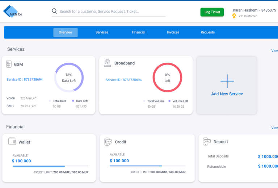Click the Total Deposits label
Image resolution: width=278 pixels, height=188 pixels.
(x=218, y=156)
